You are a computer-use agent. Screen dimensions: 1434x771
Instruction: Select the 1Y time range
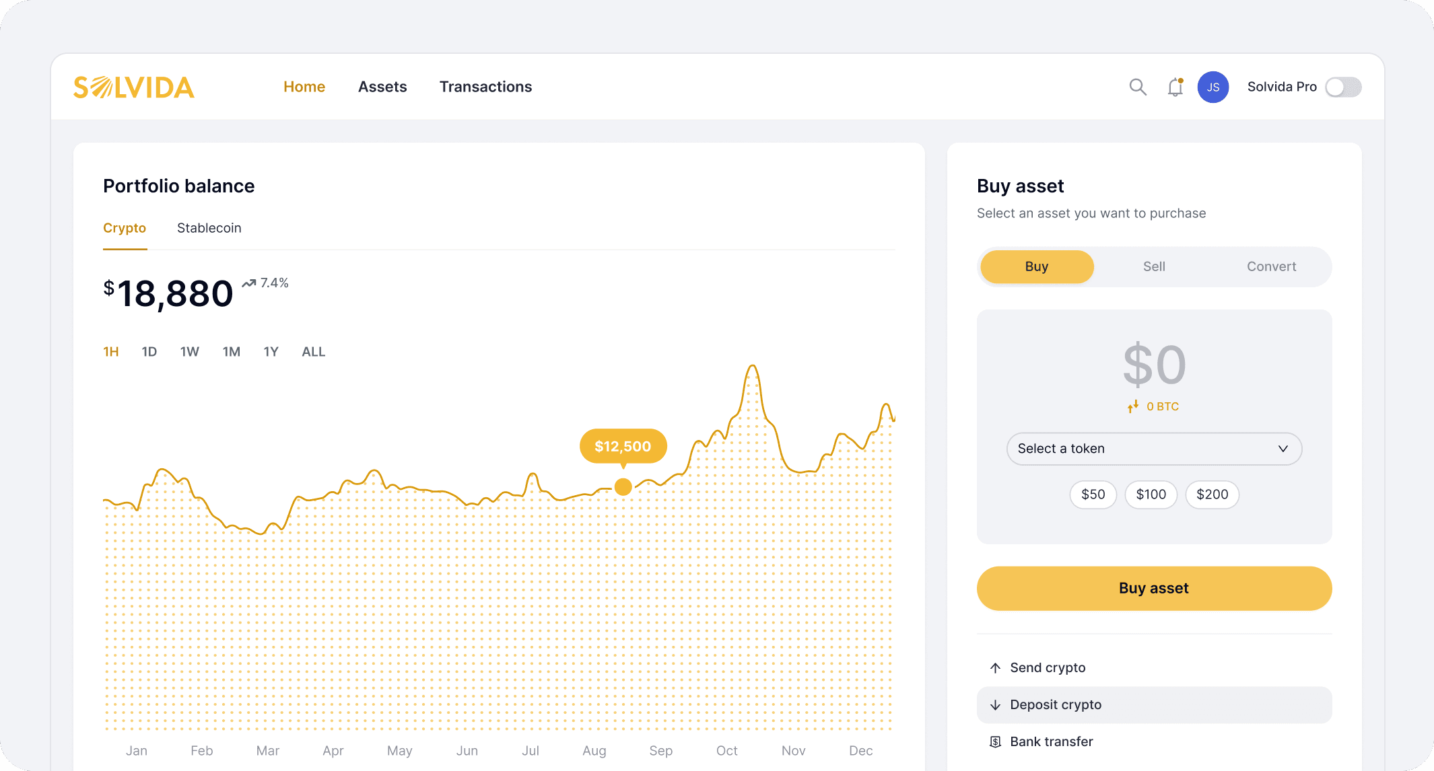point(271,351)
